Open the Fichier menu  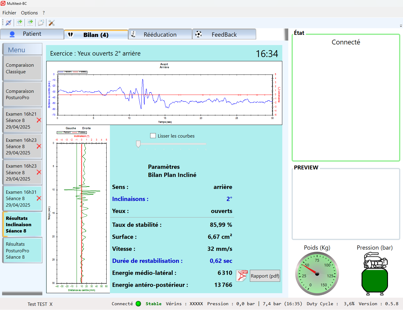pos(9,13)
